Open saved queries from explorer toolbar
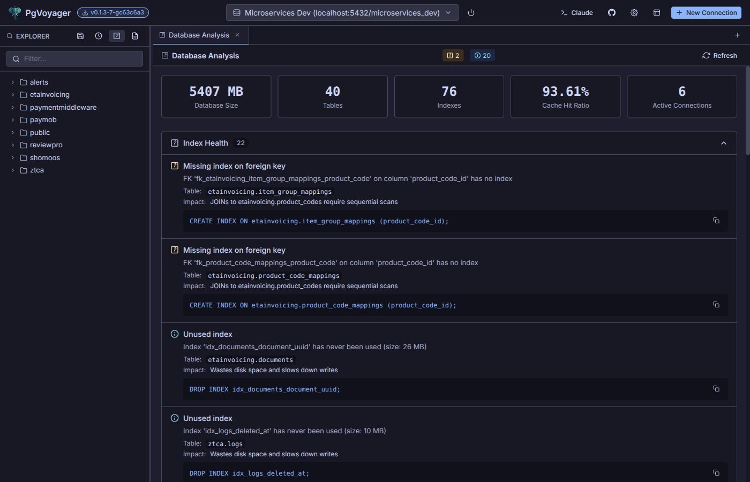The image size is (750, 482). click(x=80, y=36)
